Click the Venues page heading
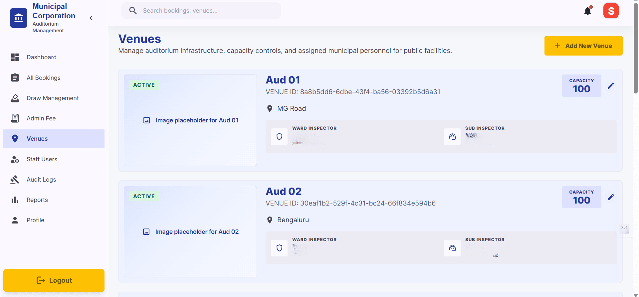This screenshot has height=297, width=639. point(140,39)
